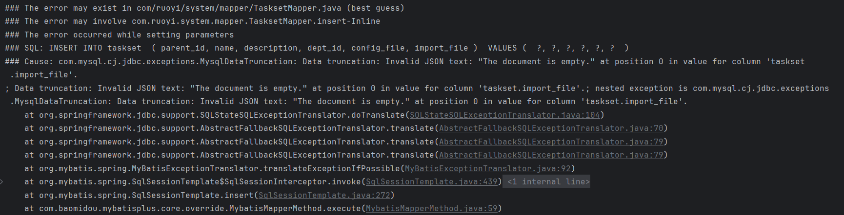The width and height of the screenshot is (844, 215).
Task: Open the first AbstractFallbackSQLExceptionTranslator.java:79 link
Action: [x=551, y=142]
